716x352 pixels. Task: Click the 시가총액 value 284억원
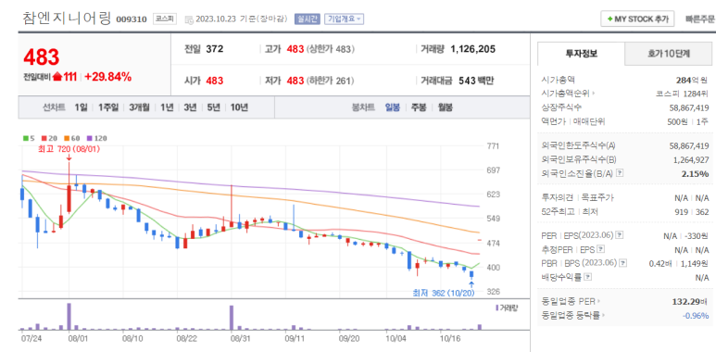point(692,80)
